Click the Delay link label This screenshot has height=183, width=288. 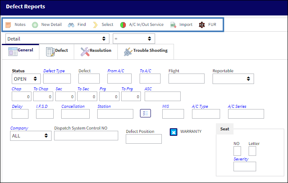[x=17, y=106]
